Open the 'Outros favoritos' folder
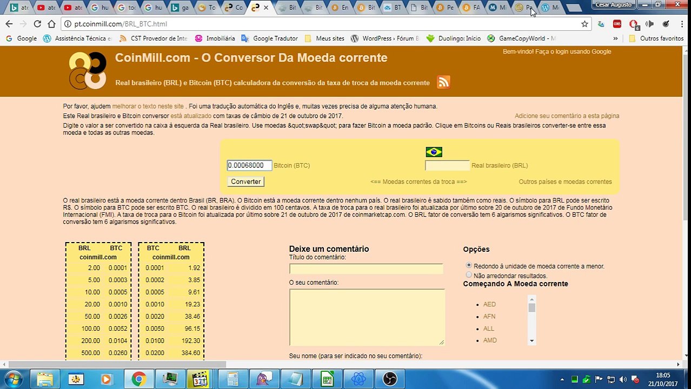Viewport: 691px width, 389px height. pos(656,38)
